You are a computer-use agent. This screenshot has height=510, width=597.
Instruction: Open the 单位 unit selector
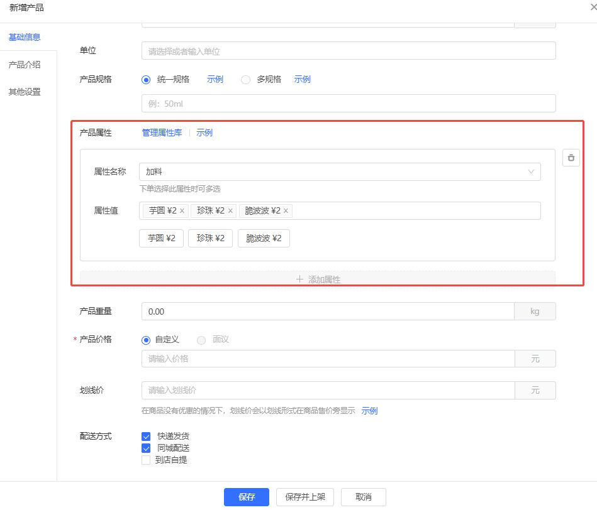(x=349, y=51)
